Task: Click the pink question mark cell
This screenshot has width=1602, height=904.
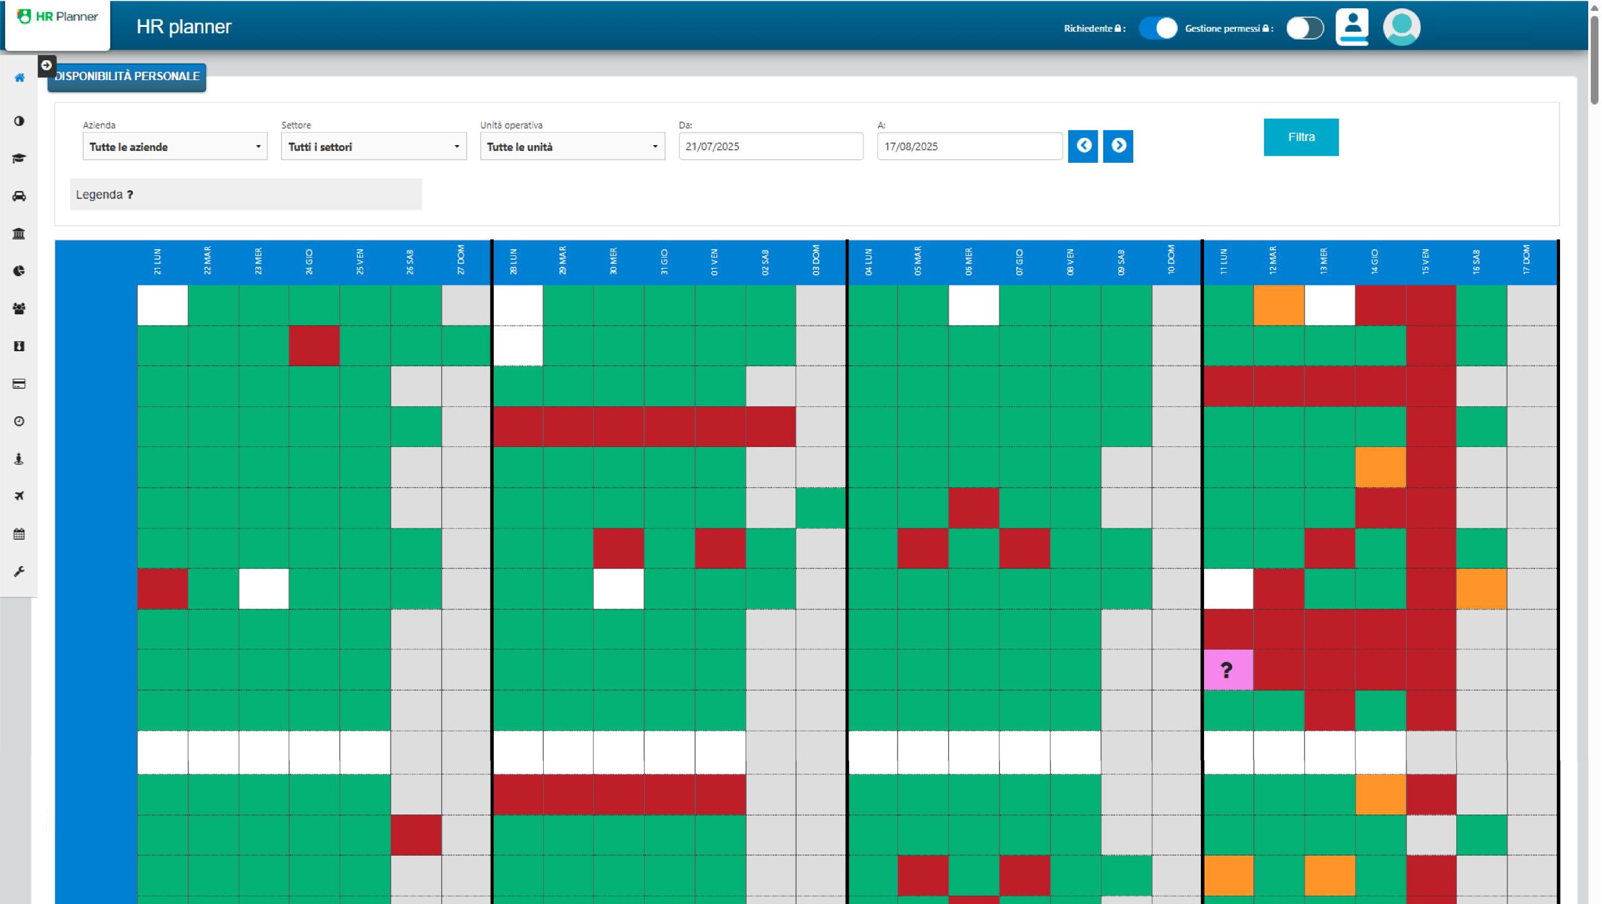Action: (1228, 670)
